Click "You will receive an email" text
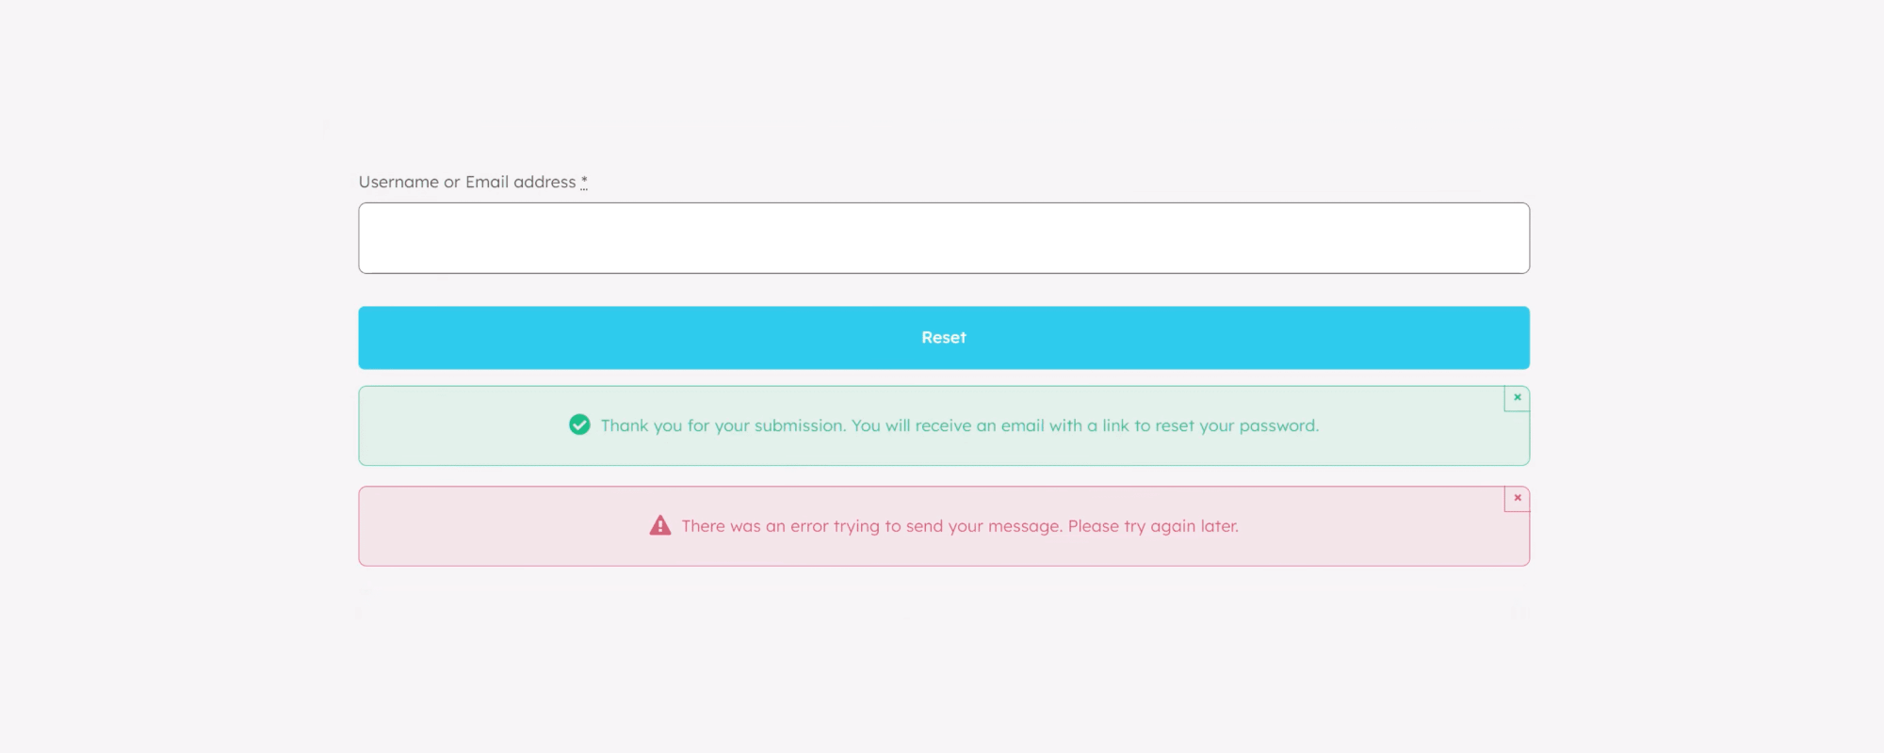Screen dimensions: 1884x753 point(953,425)
